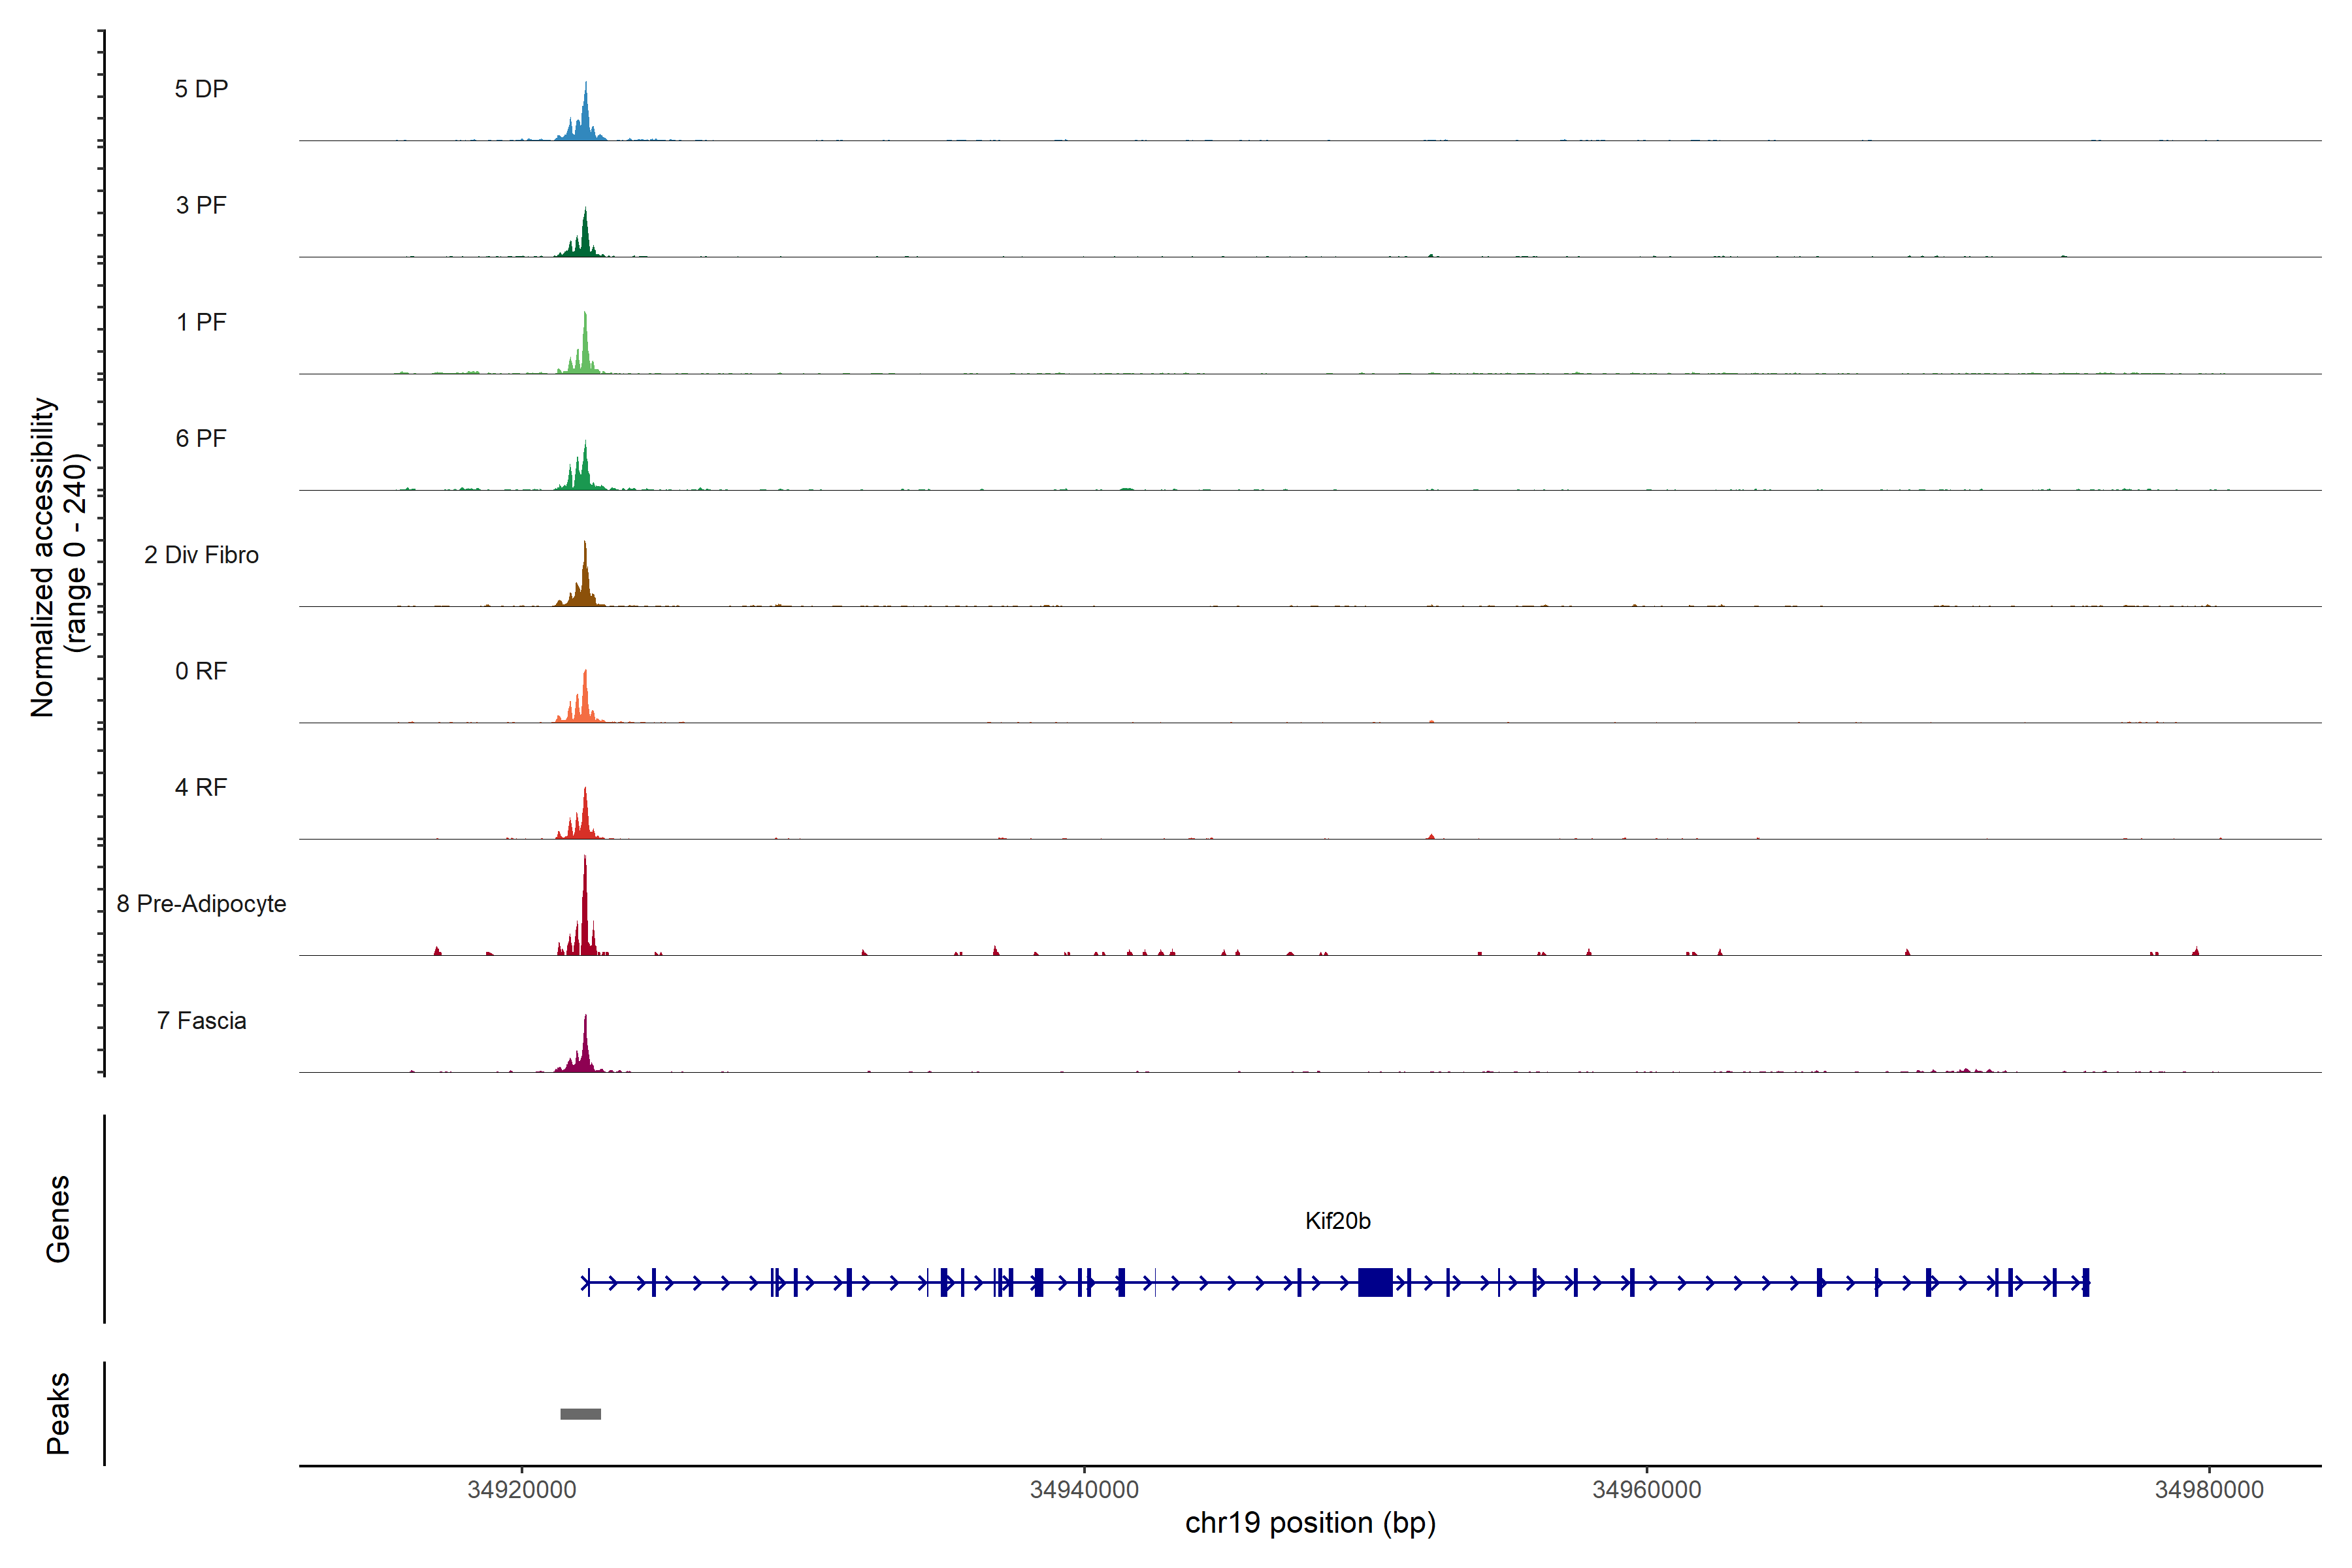Select the 2 Div Fibro track label
This screenshot has height=1568, width=2352.
click(201, 555)
